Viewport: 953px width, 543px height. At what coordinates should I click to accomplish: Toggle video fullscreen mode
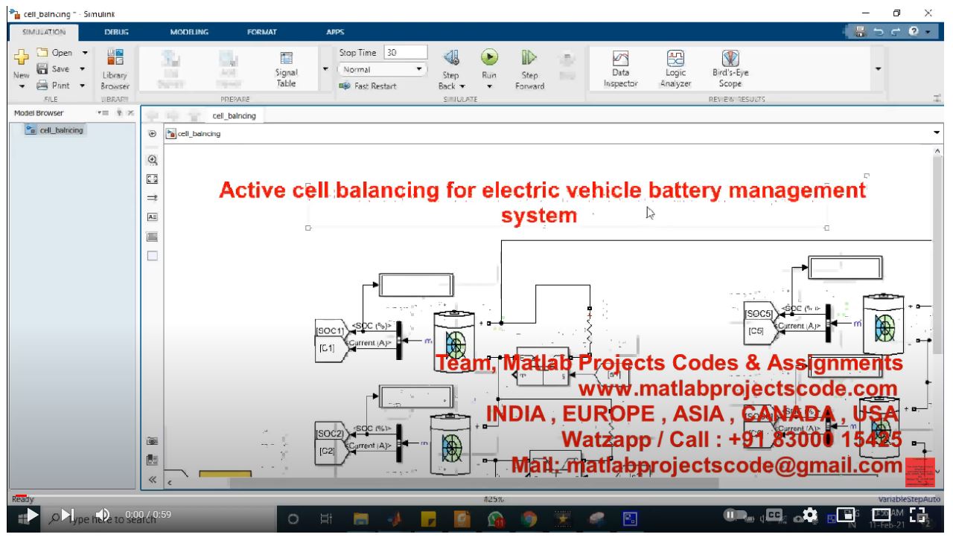click(919, 515)
